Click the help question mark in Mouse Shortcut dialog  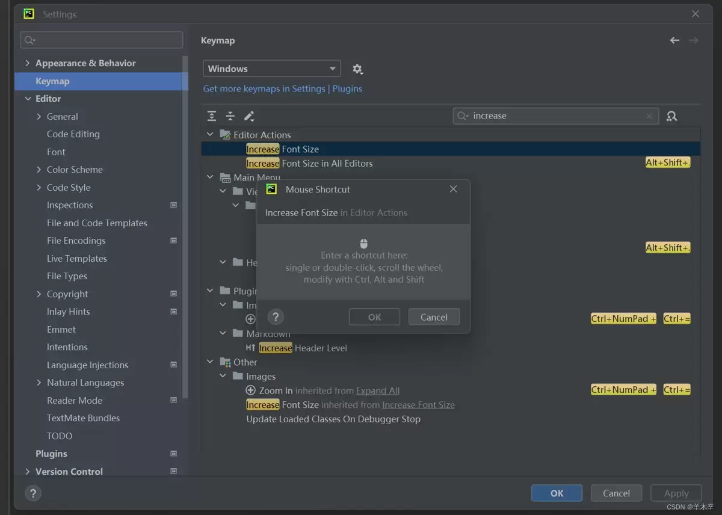coord(275,317)
